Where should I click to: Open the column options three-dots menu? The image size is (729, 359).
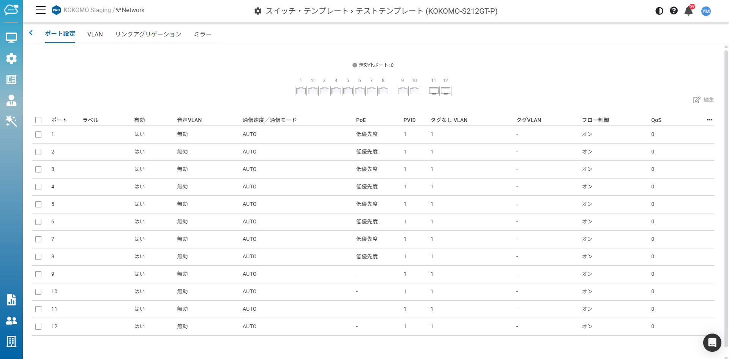(709, 120)
